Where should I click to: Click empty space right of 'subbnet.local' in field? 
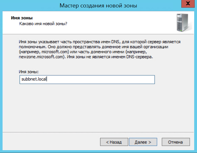(x=103, y=79)
